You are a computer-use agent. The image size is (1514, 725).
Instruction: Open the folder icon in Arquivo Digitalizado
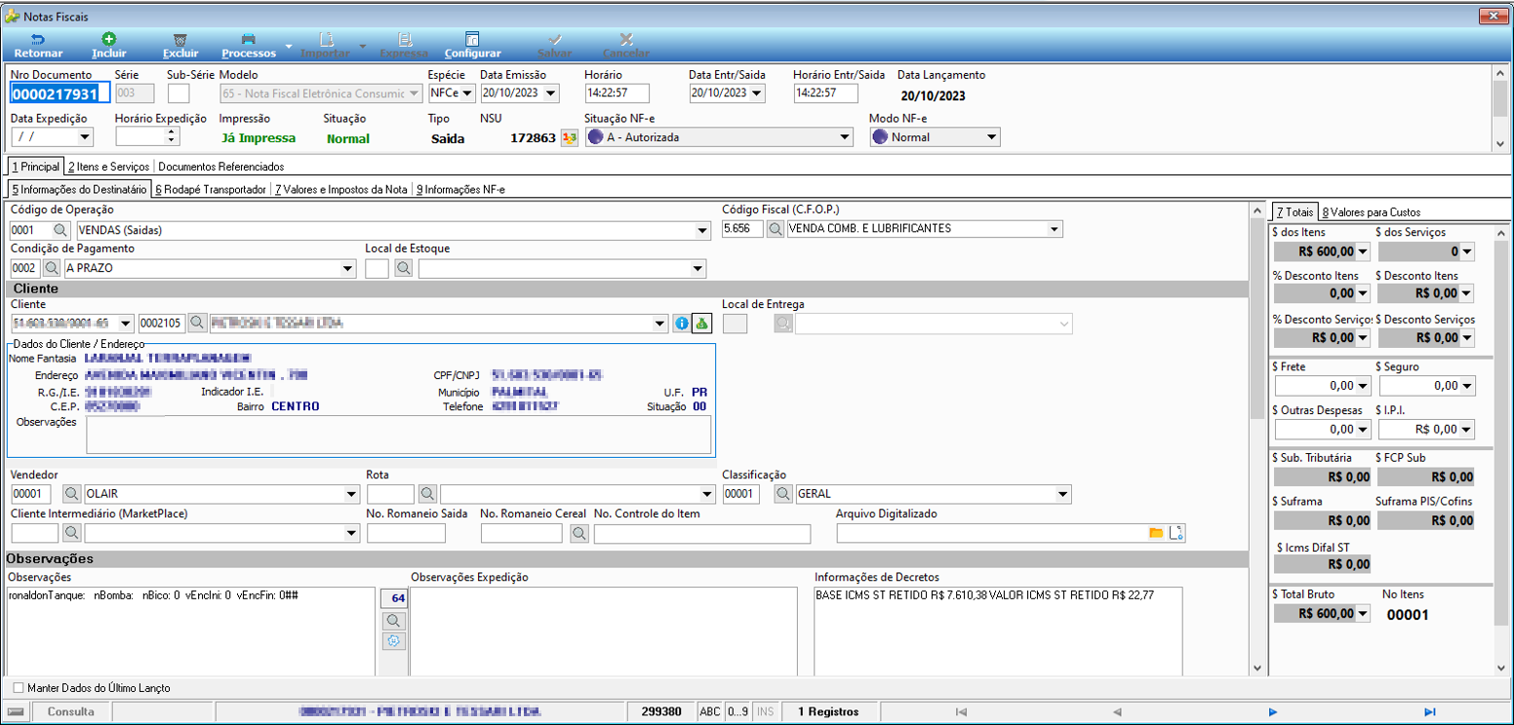click(1156, 533)
